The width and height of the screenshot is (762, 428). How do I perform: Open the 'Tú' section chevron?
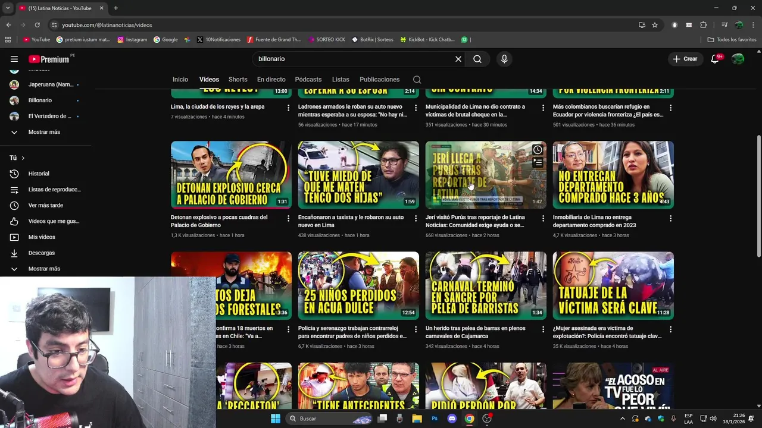coord(23,158)
